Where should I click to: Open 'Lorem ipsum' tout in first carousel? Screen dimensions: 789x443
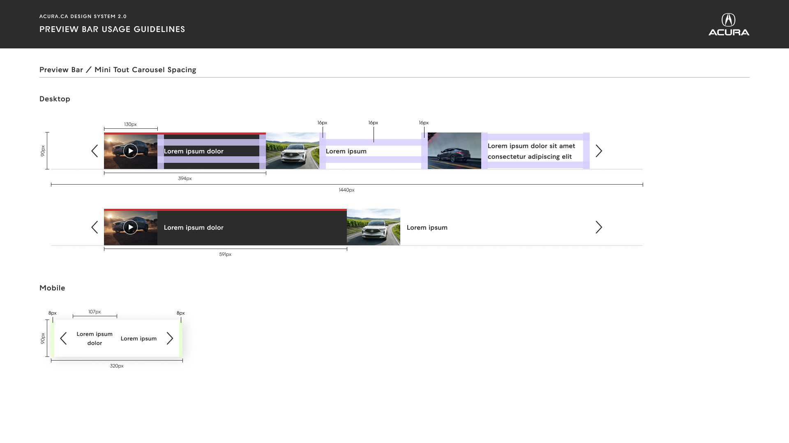coord(346,151)
